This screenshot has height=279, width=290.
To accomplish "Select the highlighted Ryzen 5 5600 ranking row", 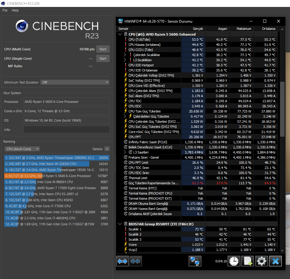I will 57,176.
